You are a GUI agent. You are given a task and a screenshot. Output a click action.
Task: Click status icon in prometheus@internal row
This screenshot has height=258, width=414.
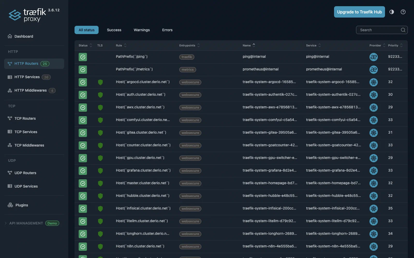point(83,70)
